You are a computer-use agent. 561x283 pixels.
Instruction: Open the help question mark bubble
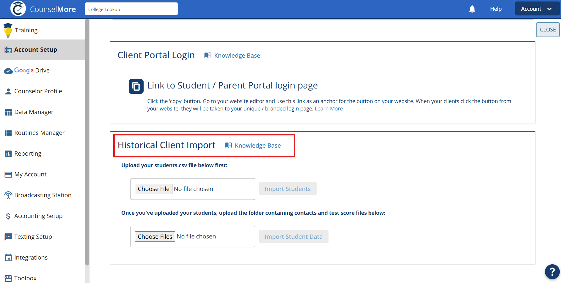[x=552, y=272]
